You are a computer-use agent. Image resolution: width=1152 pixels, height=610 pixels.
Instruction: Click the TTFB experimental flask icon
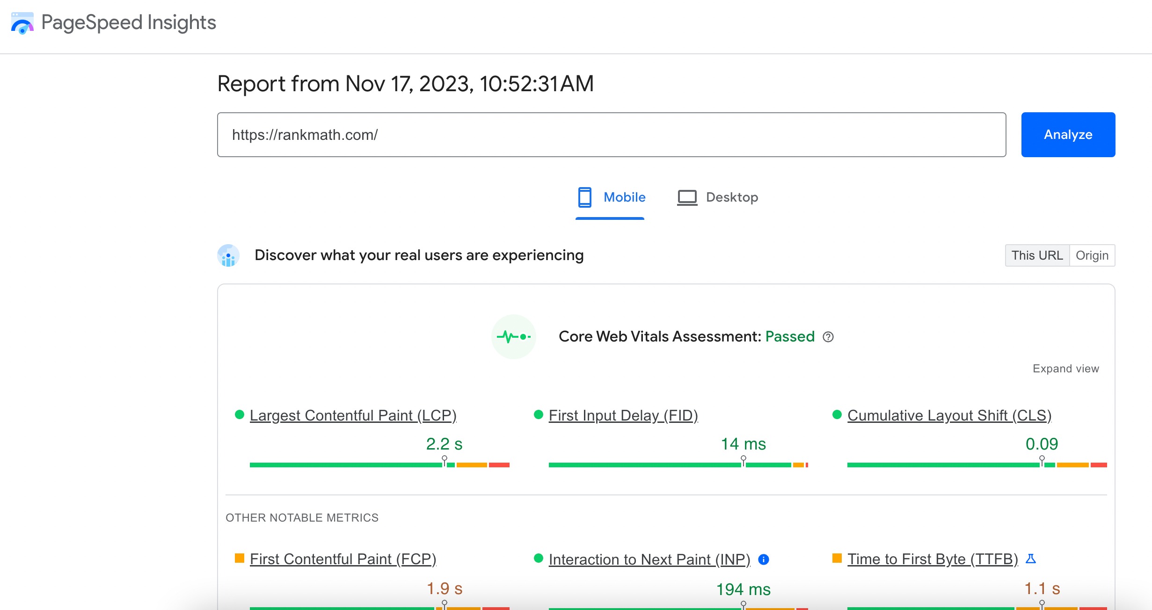[1030, 559]
